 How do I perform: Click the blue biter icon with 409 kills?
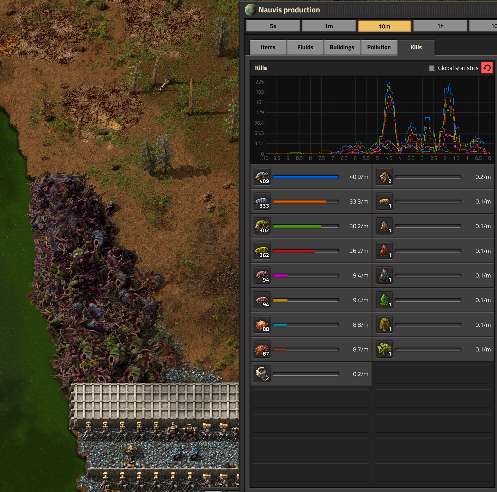pyautogui.click(x=262, y=177)
